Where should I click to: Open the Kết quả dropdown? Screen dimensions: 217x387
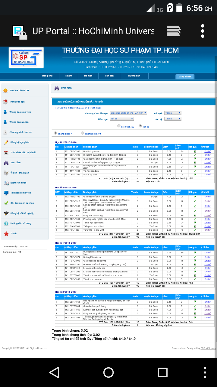173,113
